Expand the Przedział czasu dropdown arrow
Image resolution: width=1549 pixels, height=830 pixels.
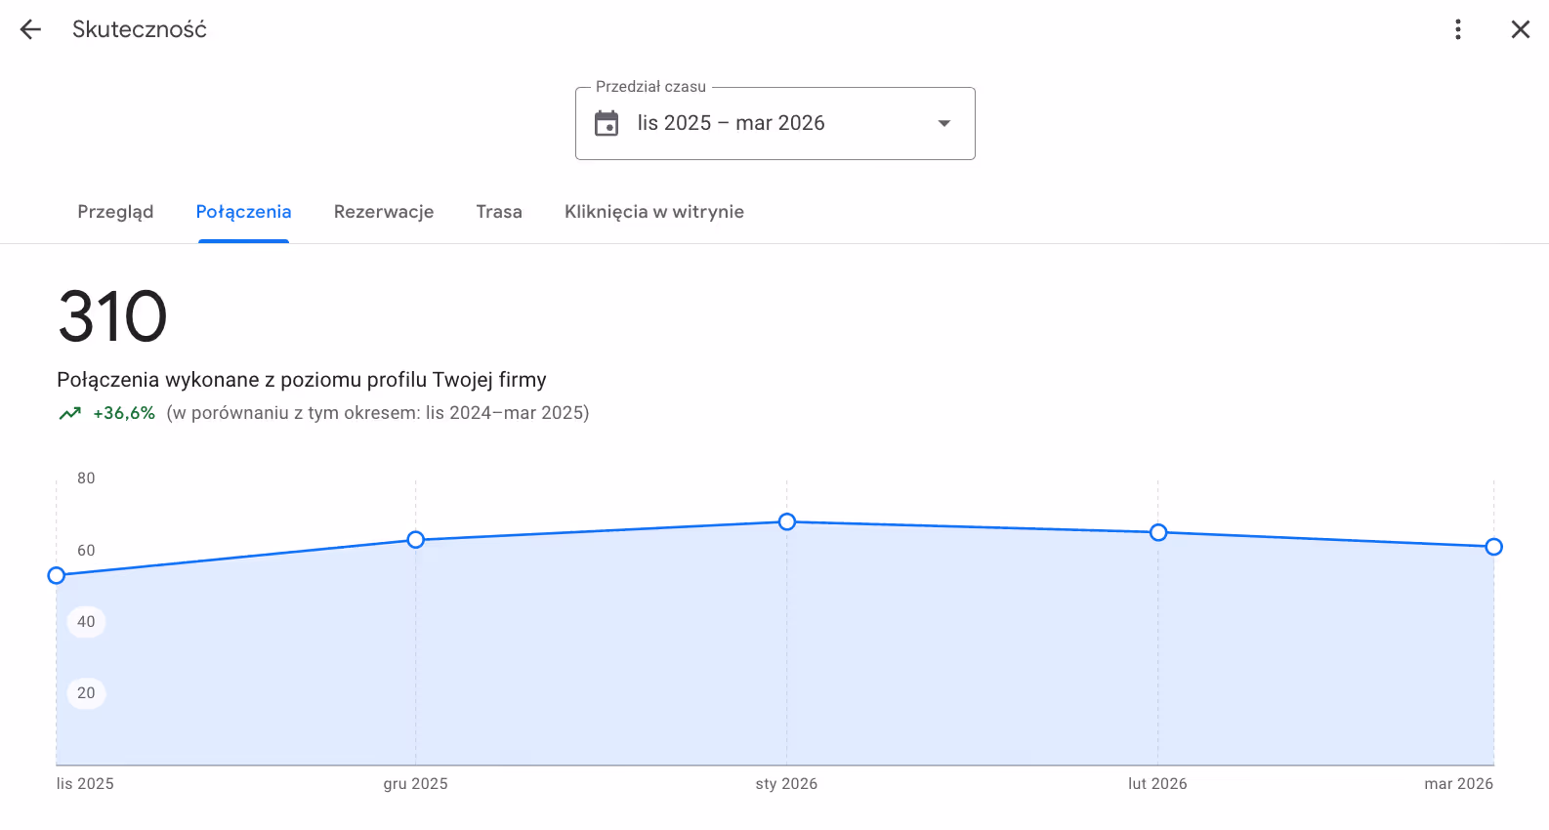tap(944, 123)
